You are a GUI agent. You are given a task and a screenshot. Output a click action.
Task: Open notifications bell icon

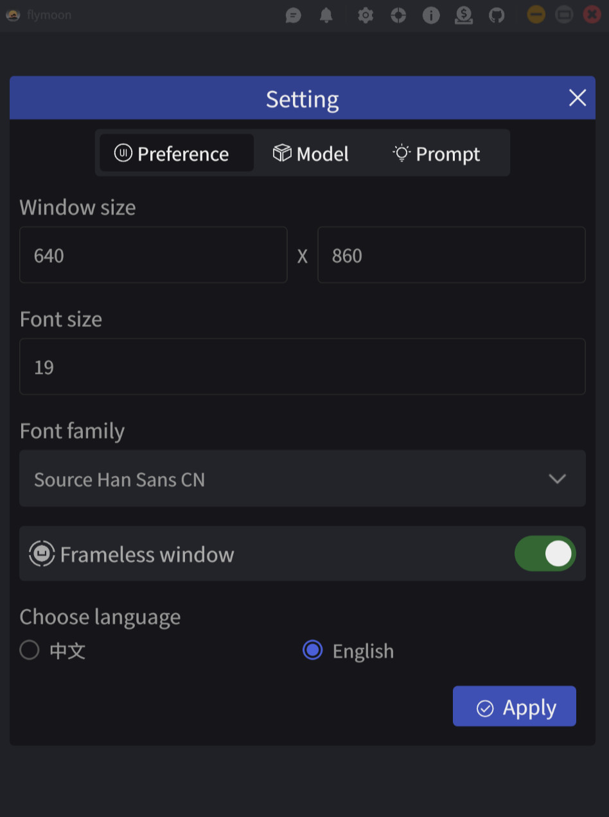tap(326, 15)
